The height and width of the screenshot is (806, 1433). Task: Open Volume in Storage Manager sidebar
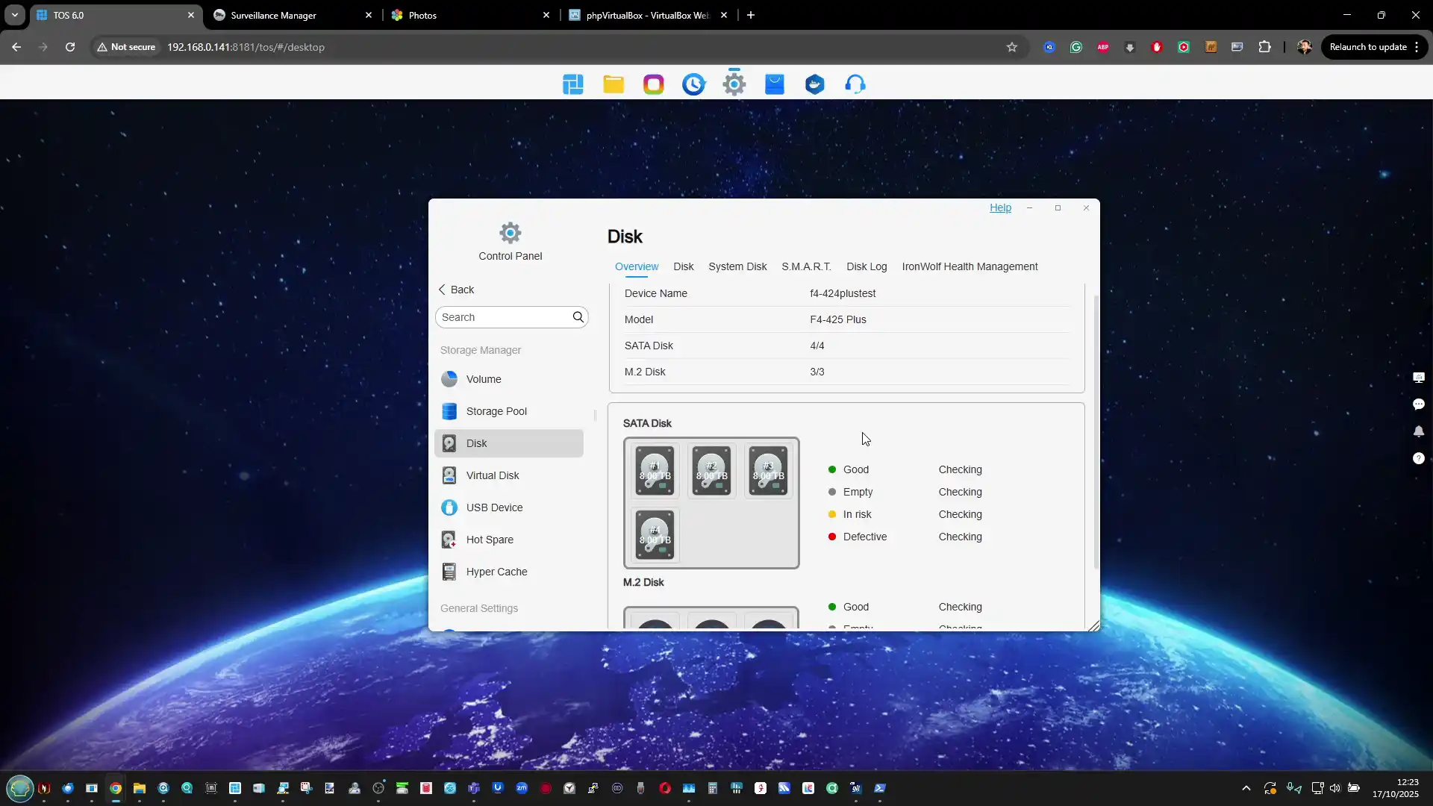[x=484, y=379]
